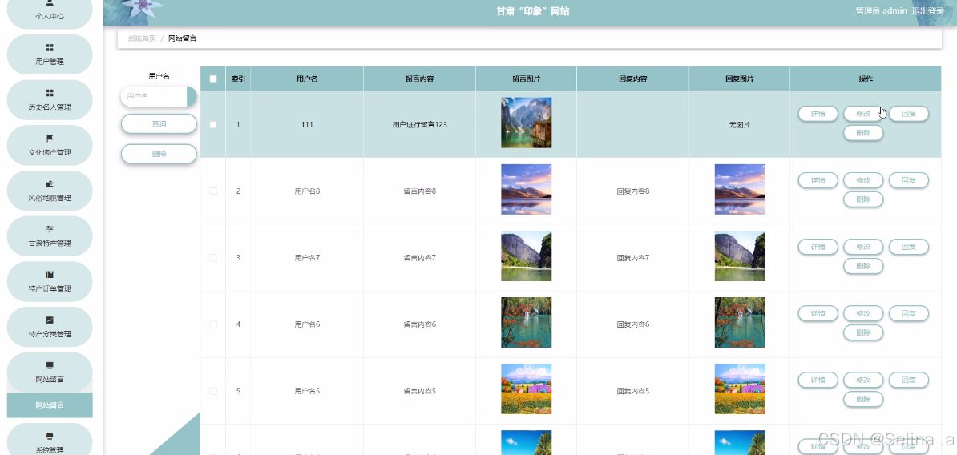Image resolution: width=957 pixels, height=455 pixels.
Task: Click 退出登录 to log out
Action: point(927,11)
